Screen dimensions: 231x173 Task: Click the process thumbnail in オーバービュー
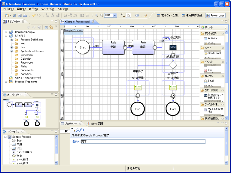pyautogui.click(x=24, y=113)
